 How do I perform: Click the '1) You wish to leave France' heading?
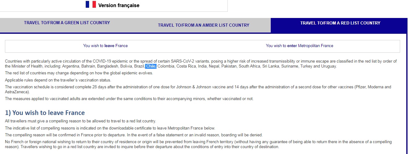(x=45, y=112)
